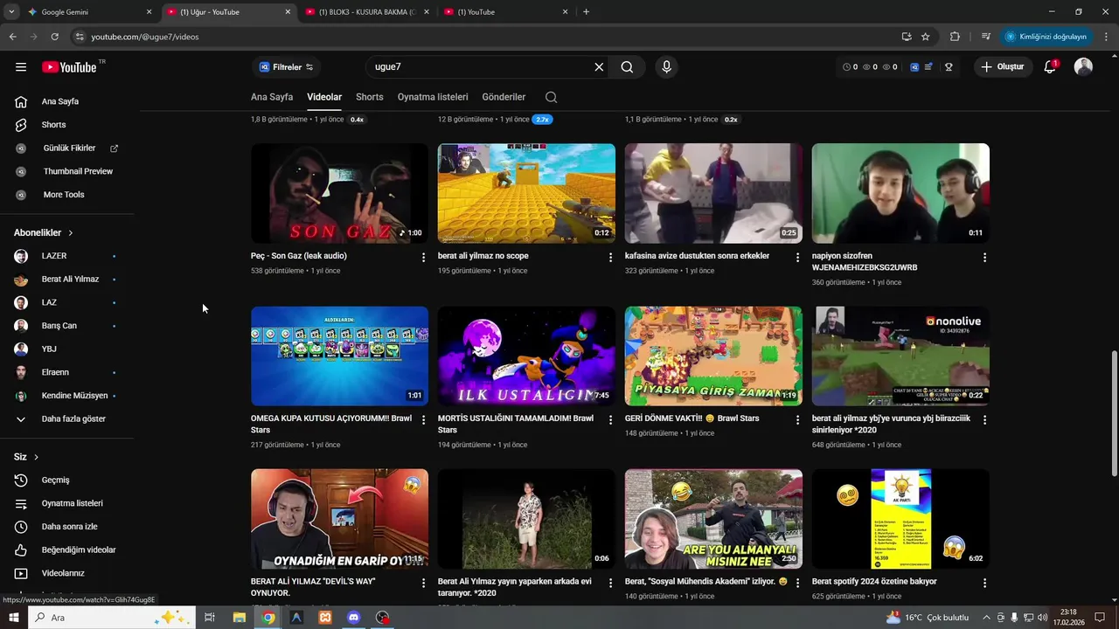Open Chrome media controls icon
Screen dimensions: 1119x629
986,37
